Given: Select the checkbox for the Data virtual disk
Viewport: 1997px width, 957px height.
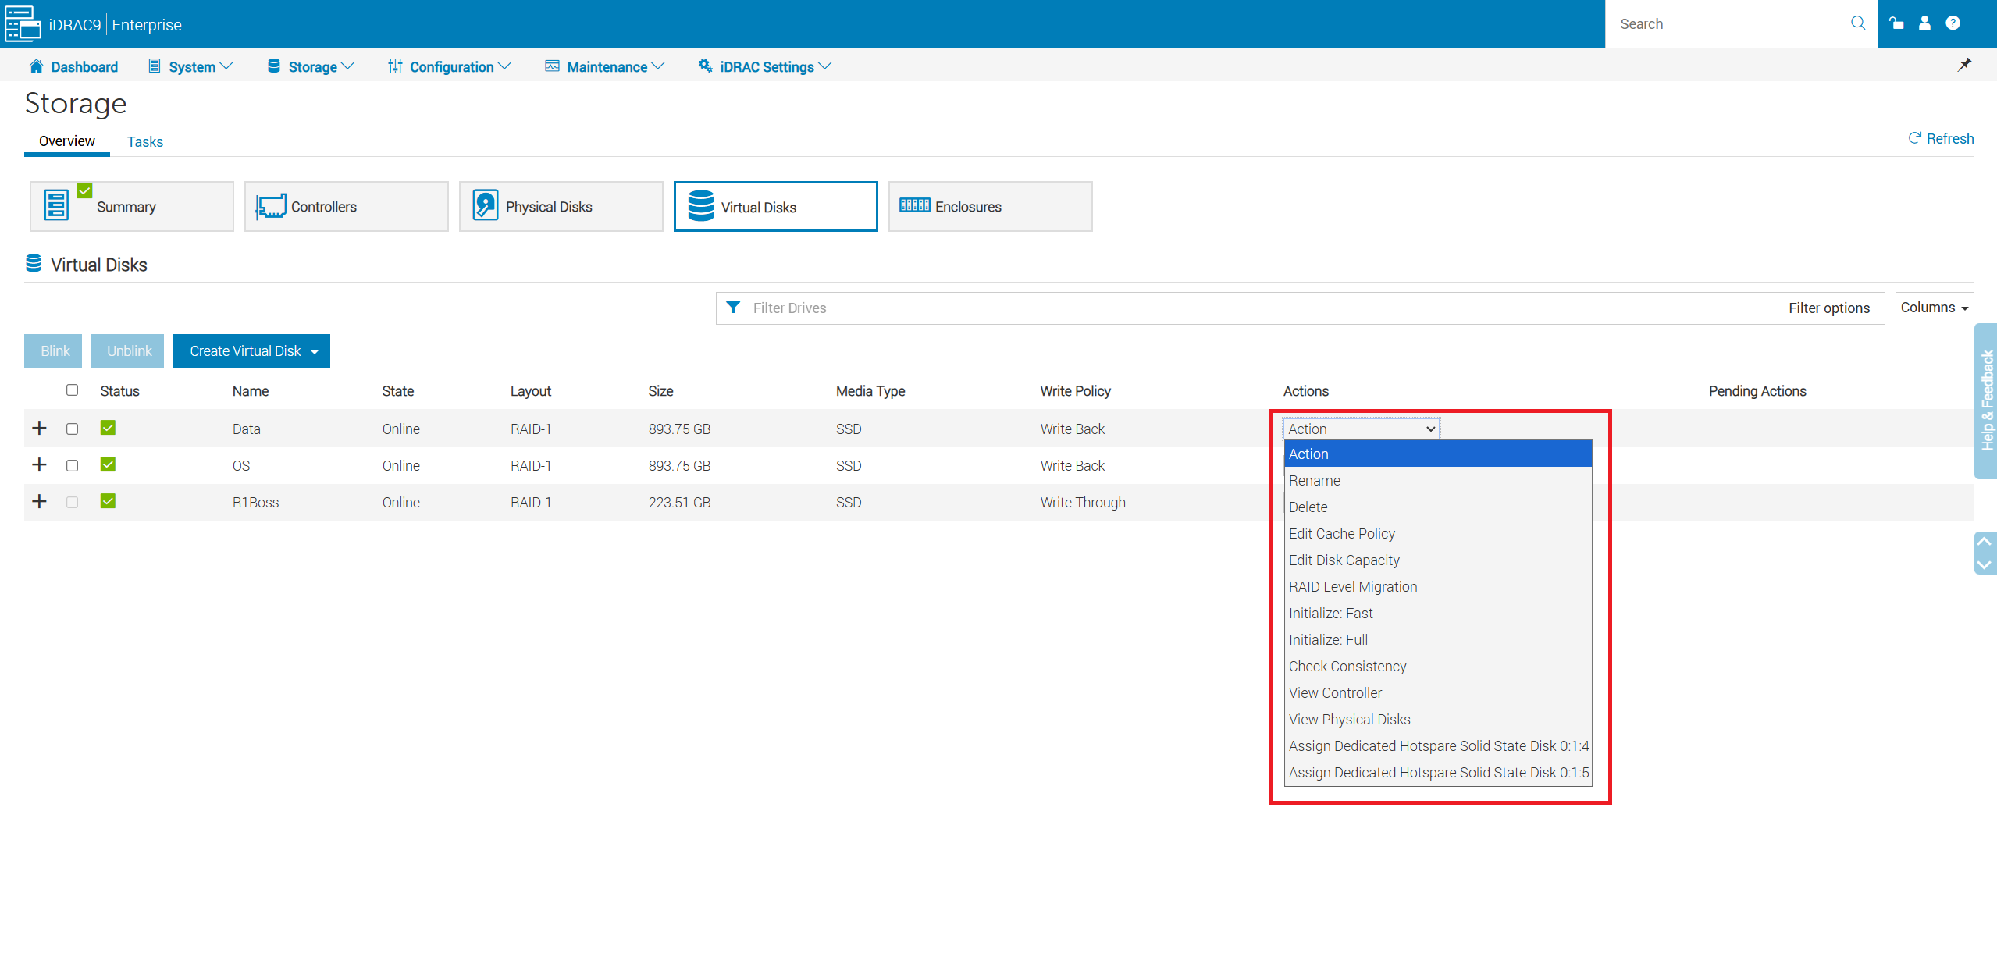Looking at the screenshot, I should pyautogui.click(x=72, y=429).
